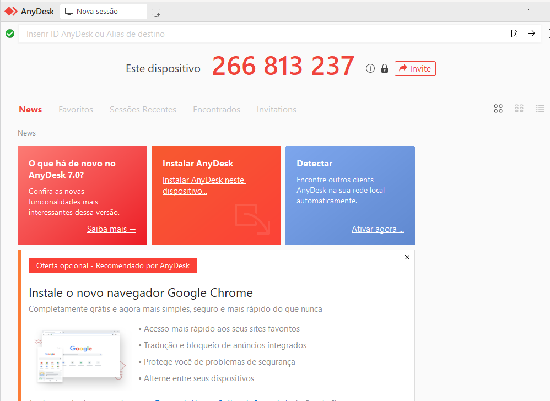Viewport: 550px width, 401px height.
Task: Click the Ativar agora link
Action: click(378, 229)
